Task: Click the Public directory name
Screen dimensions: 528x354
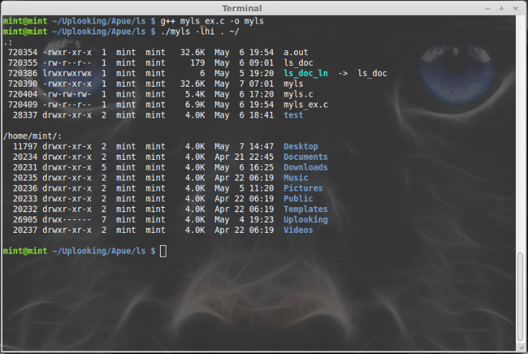Action: [x=298, y=198]
